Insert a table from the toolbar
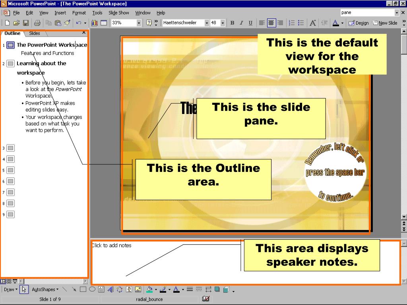This screenshot has width=407, height=305. (104, 23)
